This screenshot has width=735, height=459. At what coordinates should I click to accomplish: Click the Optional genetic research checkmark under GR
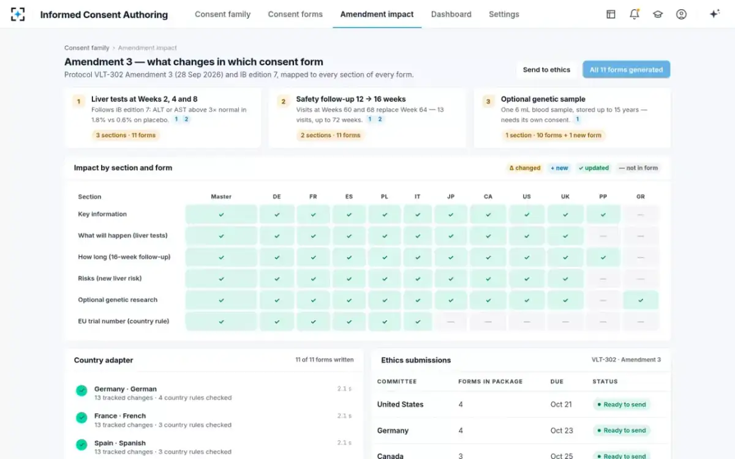coord(641,300)
